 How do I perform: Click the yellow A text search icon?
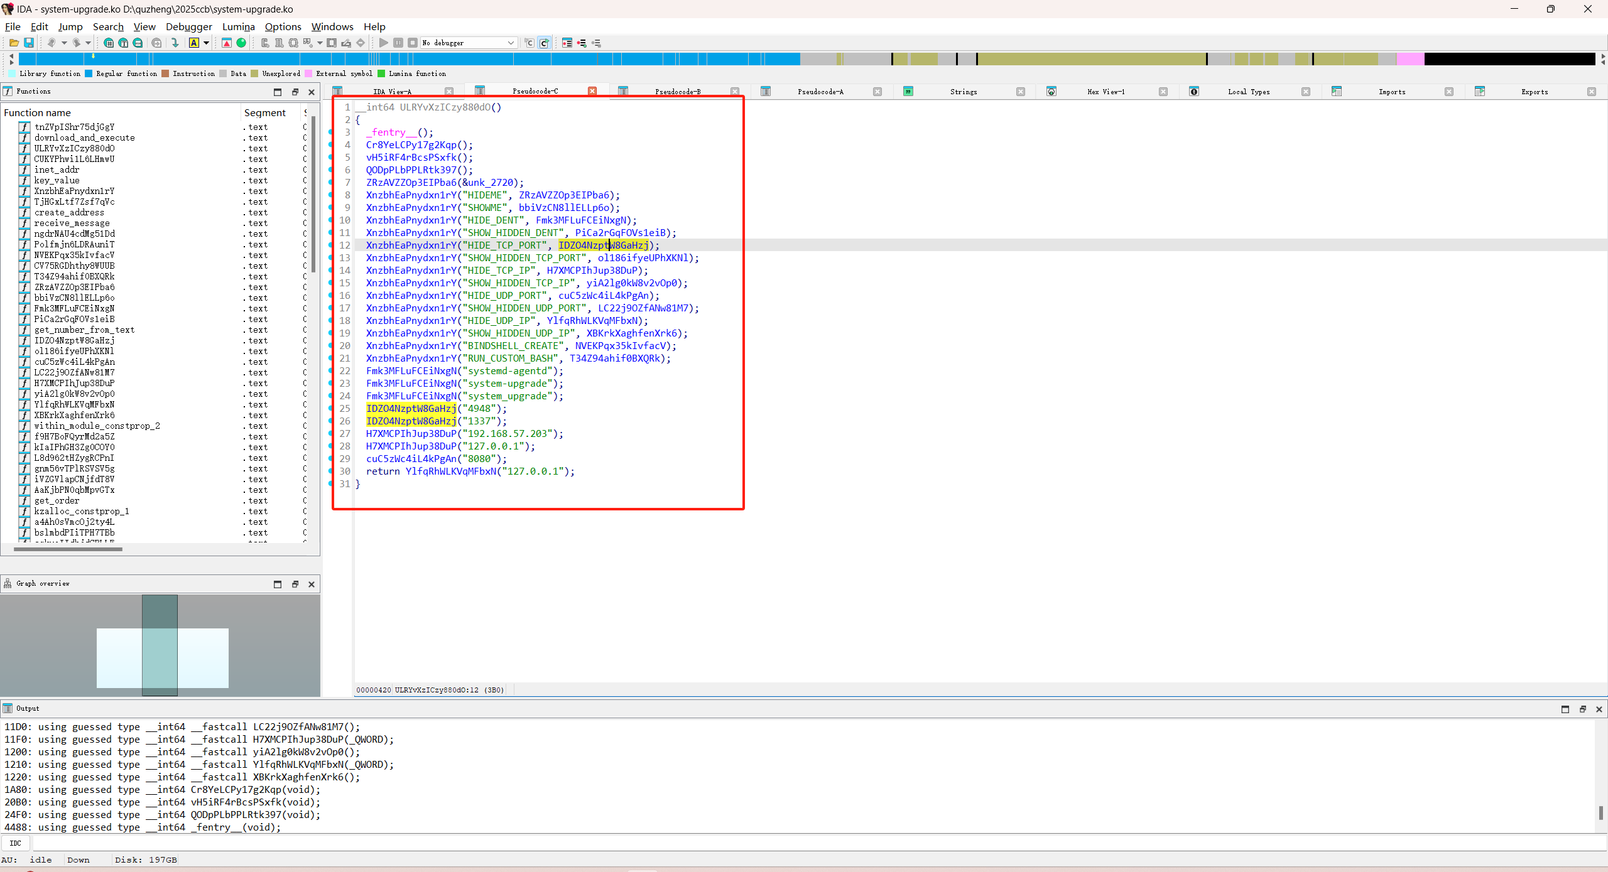click(x=194, y=43)
